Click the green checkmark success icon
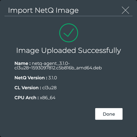Screen dimensions: 137x137 tap(68, 33)
